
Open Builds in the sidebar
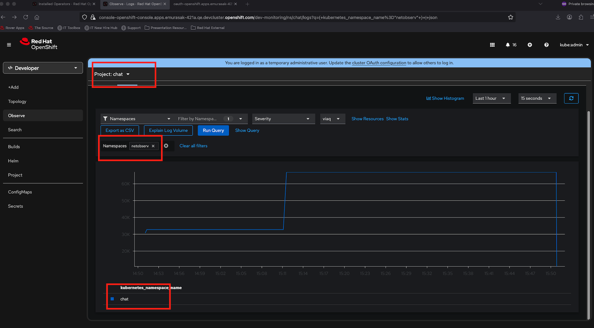14,147
